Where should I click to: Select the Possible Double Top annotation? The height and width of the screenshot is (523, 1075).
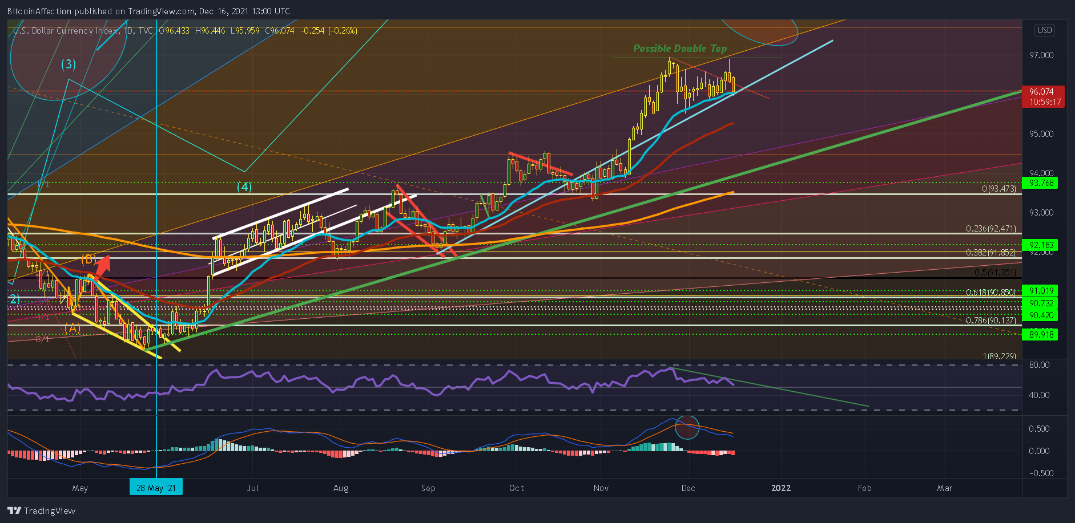[x=680, y=48]
